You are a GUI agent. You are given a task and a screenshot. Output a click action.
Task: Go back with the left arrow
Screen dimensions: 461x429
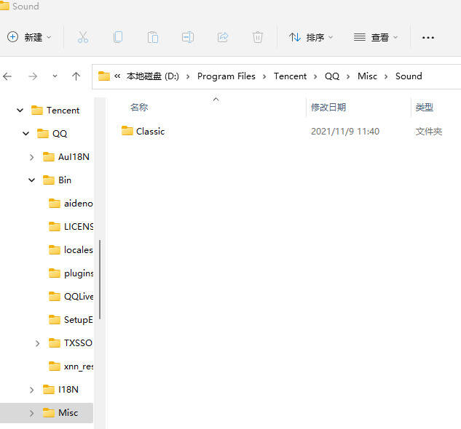coord(7,76)
